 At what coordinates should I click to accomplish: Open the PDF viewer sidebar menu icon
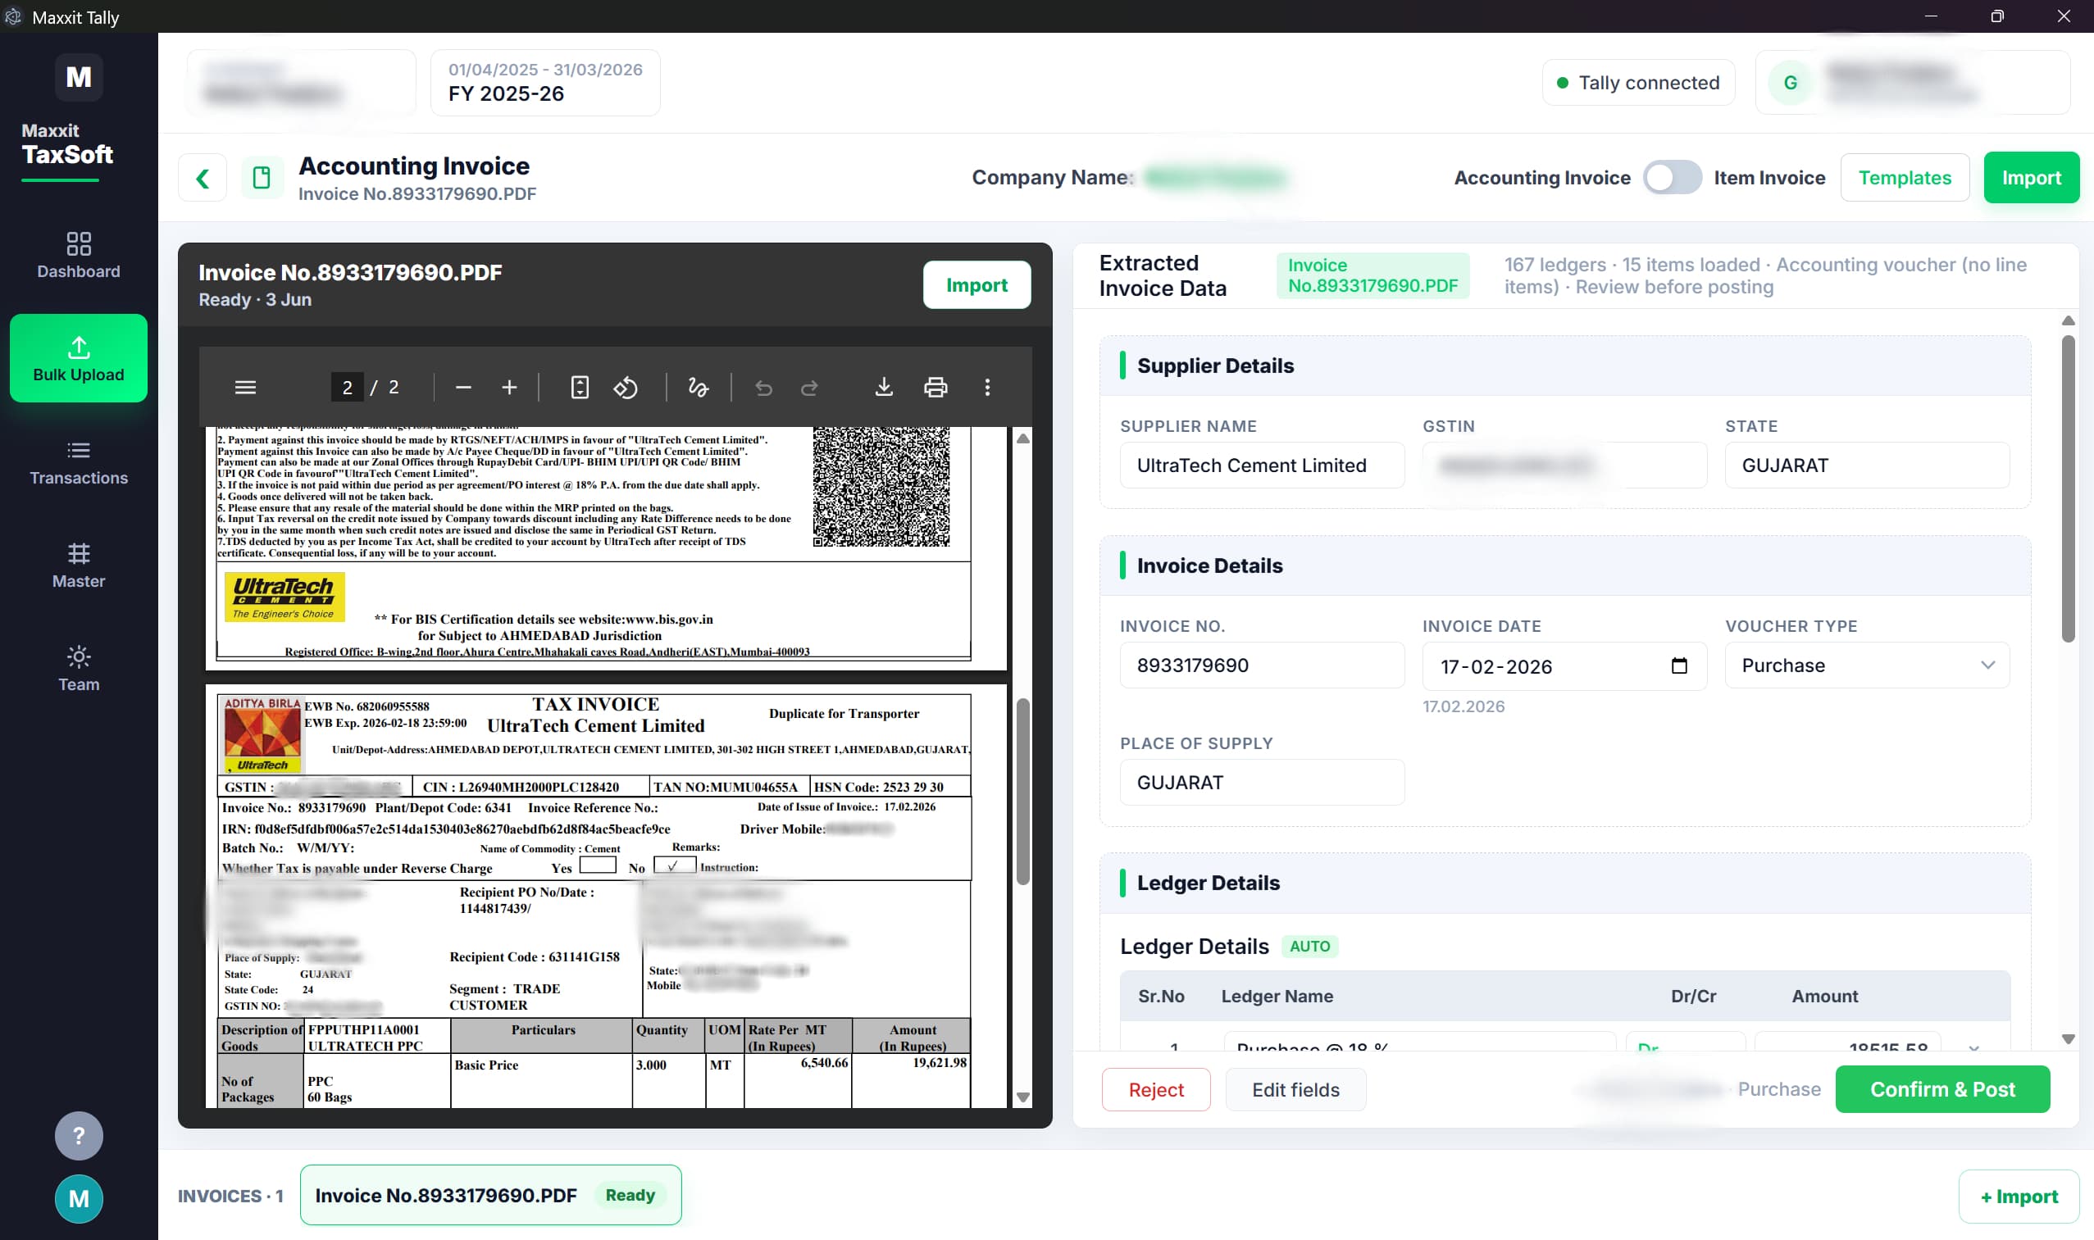click(x=245, y=387)
